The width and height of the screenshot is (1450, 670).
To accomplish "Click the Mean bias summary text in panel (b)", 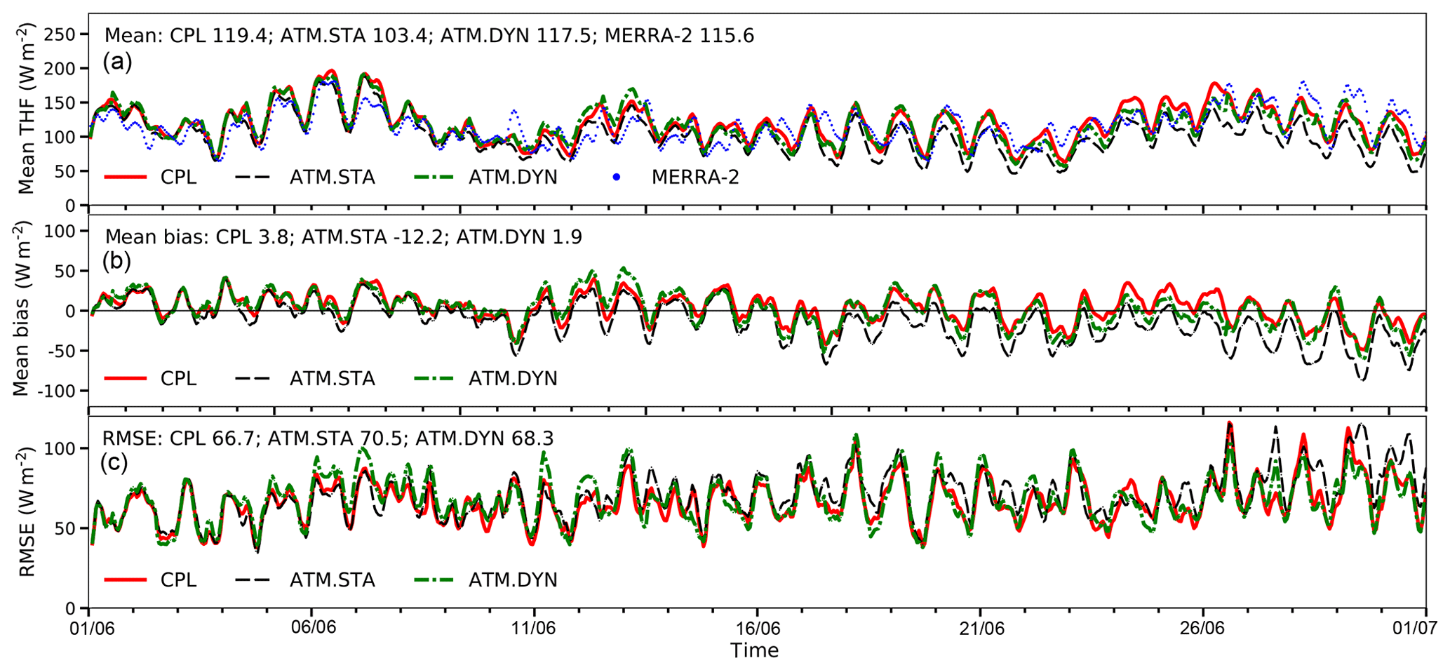I will click(x=343, y=237).
